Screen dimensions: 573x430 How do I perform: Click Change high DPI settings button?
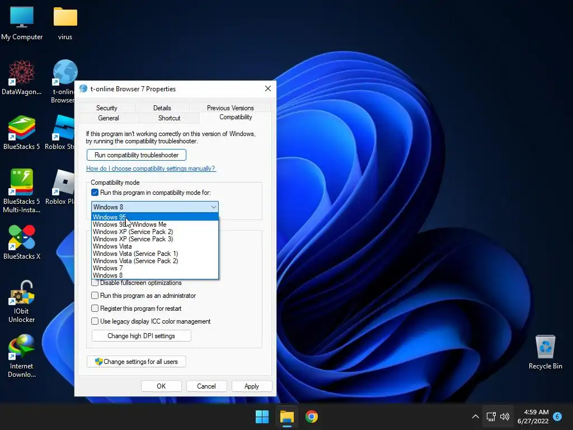[x=141, y=336]
